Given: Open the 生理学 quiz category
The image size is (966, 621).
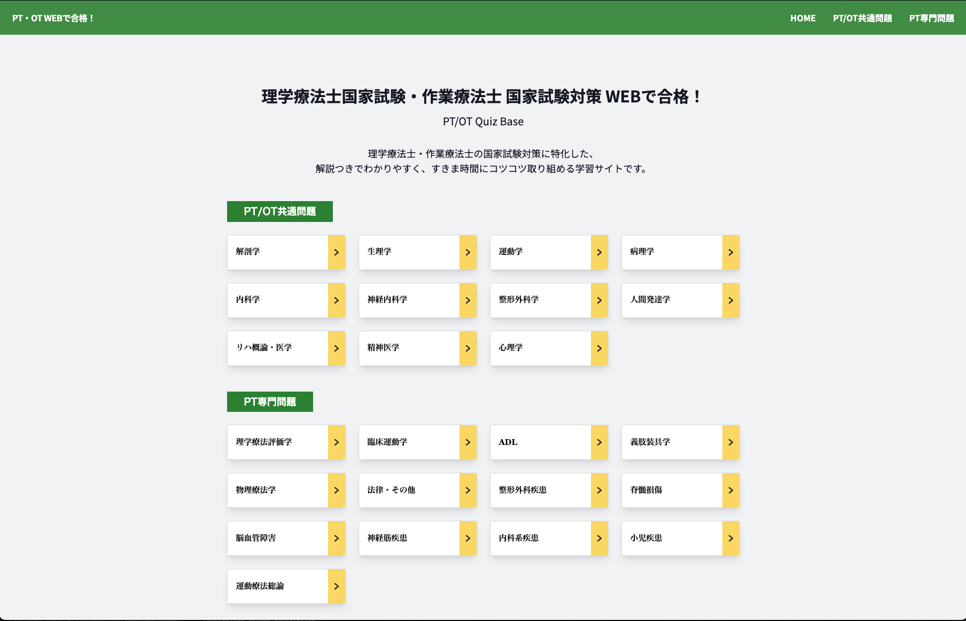Looking at the screenshot, I should [418, 252].
